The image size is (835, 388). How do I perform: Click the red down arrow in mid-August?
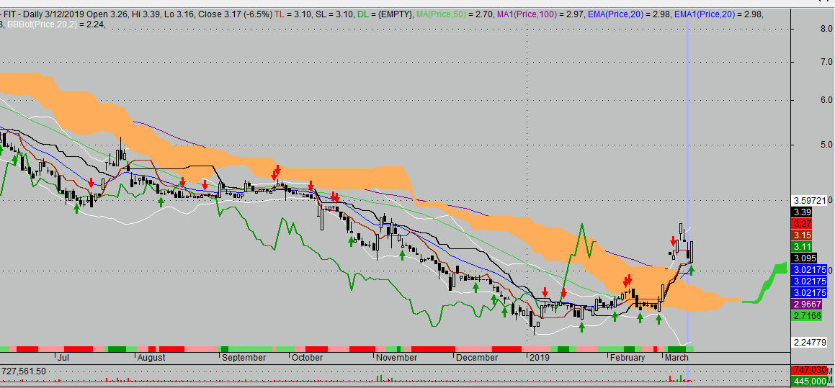(183, 182)
